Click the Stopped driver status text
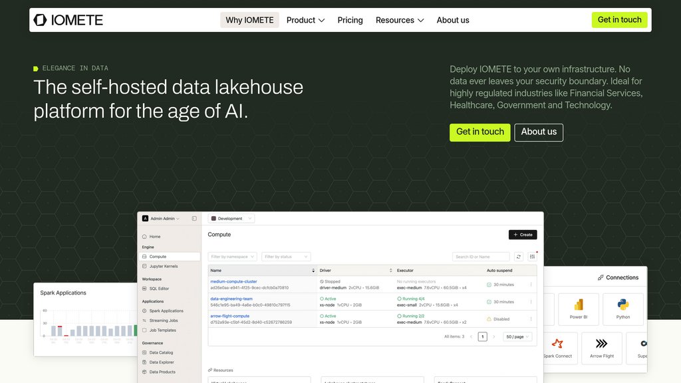This screenshot has height=383, width=681. click(330, 281)
